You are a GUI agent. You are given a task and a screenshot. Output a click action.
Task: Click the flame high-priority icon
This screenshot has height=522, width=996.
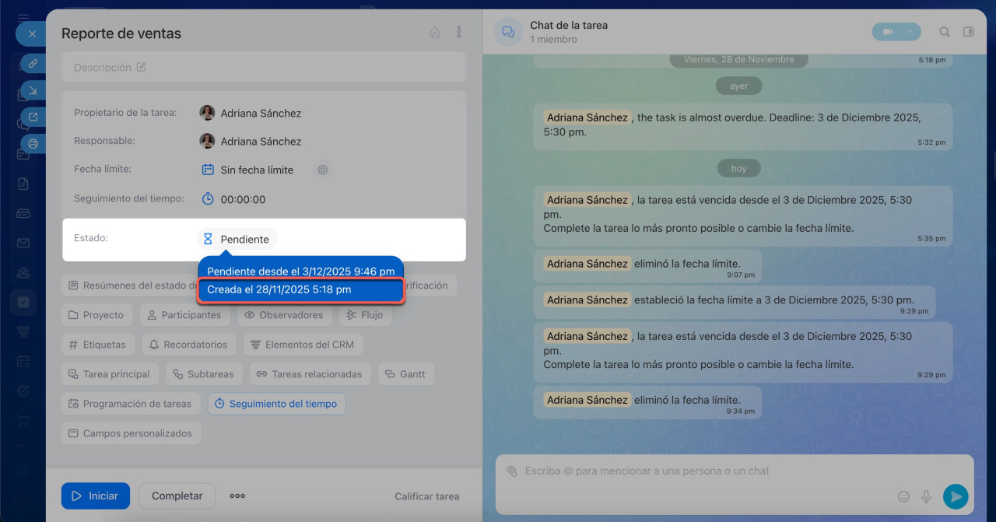[x=434, y=33]
